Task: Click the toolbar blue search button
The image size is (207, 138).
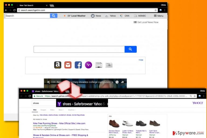Action: click(54, 16)
